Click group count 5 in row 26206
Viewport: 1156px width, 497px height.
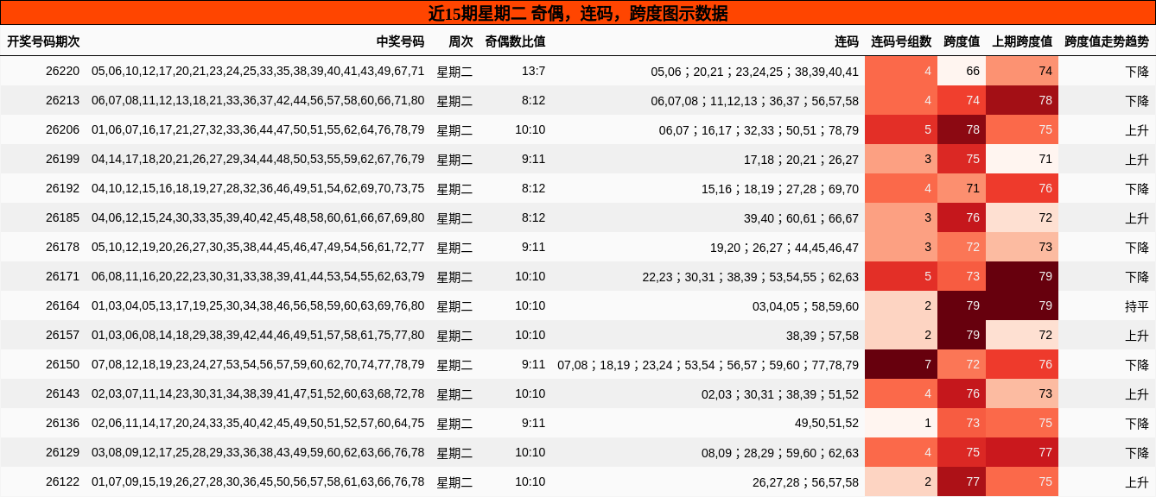point(901,129)
